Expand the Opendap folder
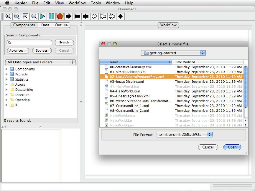 6,100
